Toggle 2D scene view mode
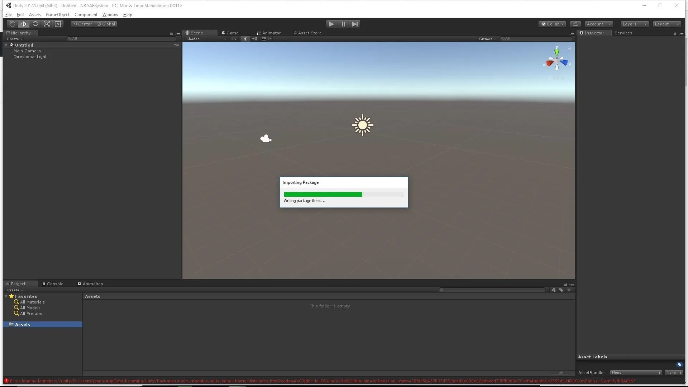 (x=234, y=39)
